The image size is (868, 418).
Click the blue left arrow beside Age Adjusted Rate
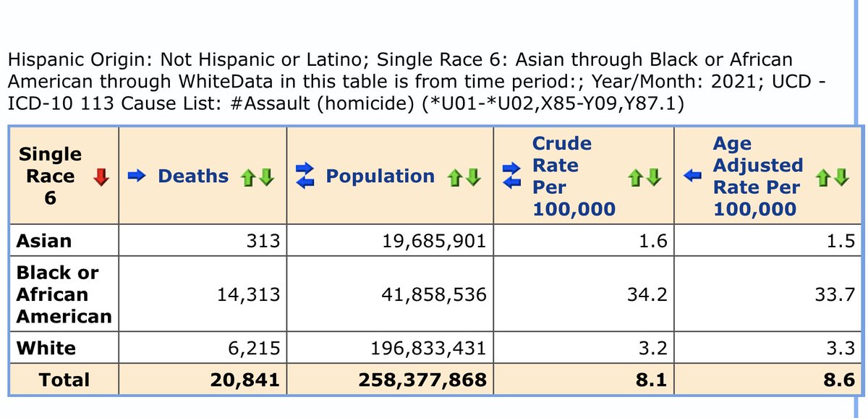692,175
